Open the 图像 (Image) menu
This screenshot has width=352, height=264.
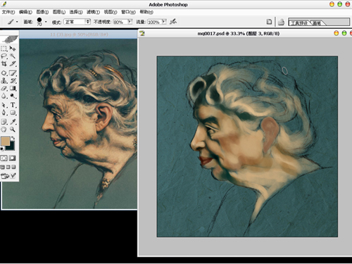tap(42, 12)
